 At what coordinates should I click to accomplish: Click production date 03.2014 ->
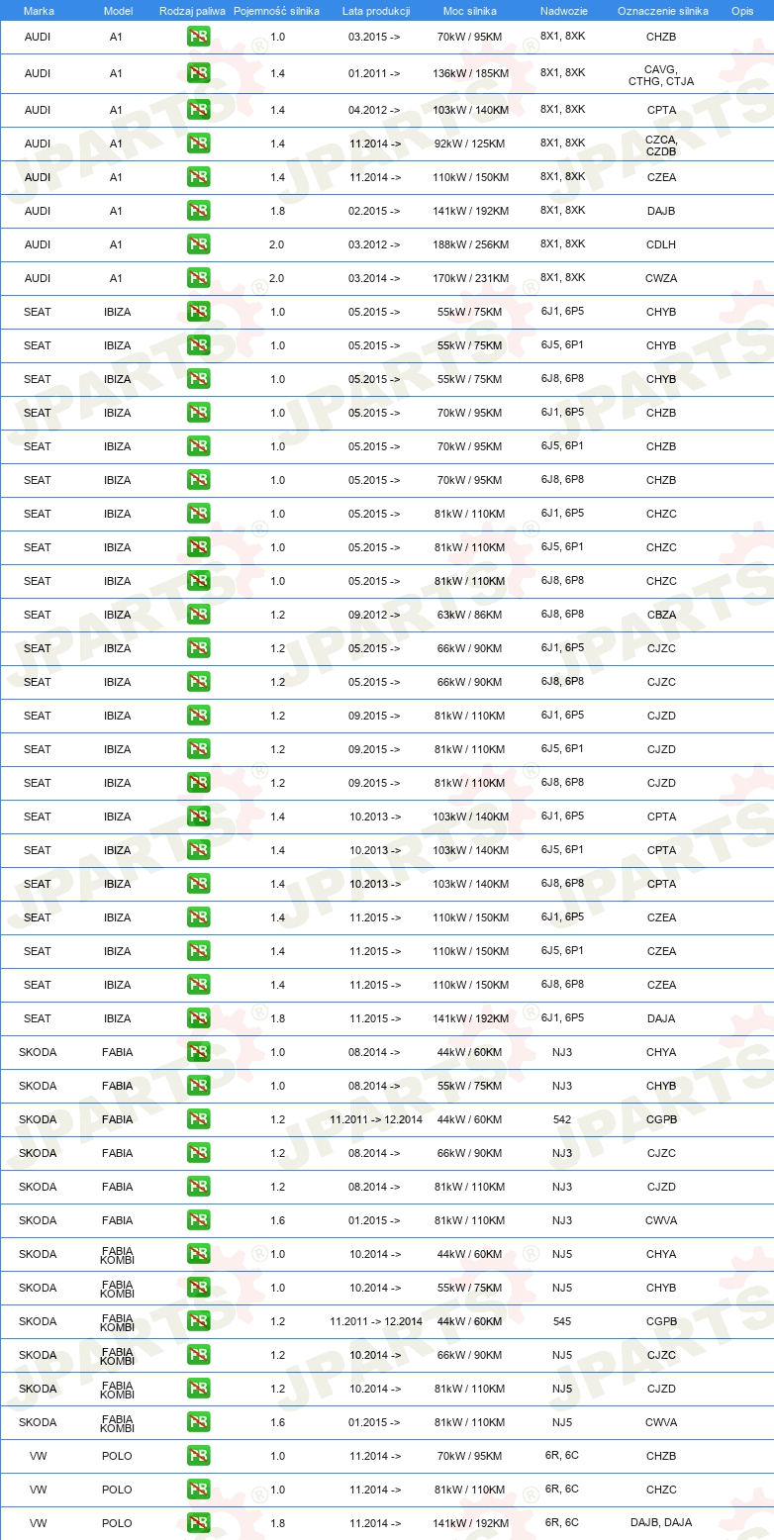click(374, 278)
